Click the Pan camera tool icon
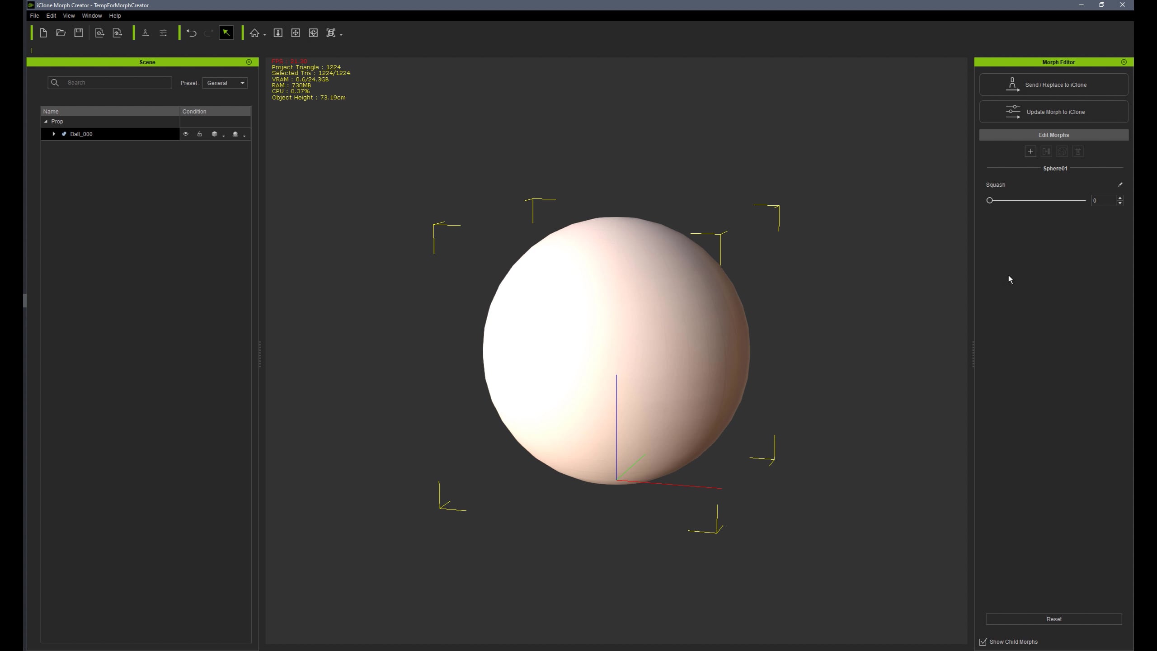Viewport: 1157px width, 651px height. pos(296,33)
